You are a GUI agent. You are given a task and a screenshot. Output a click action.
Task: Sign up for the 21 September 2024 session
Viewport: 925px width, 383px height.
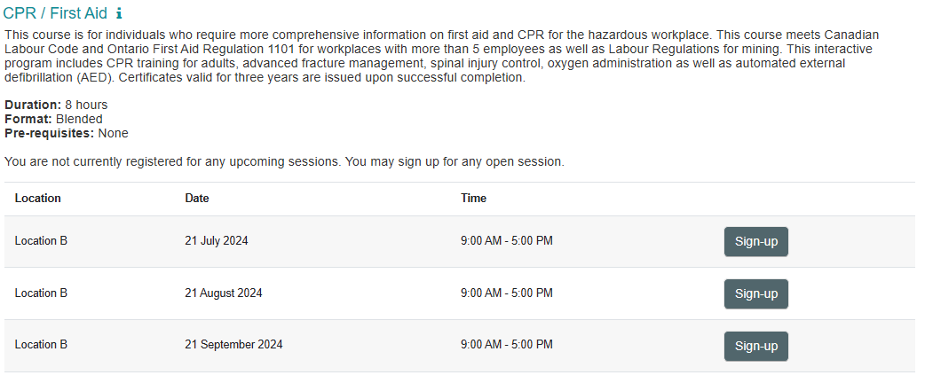click(755, 347)
